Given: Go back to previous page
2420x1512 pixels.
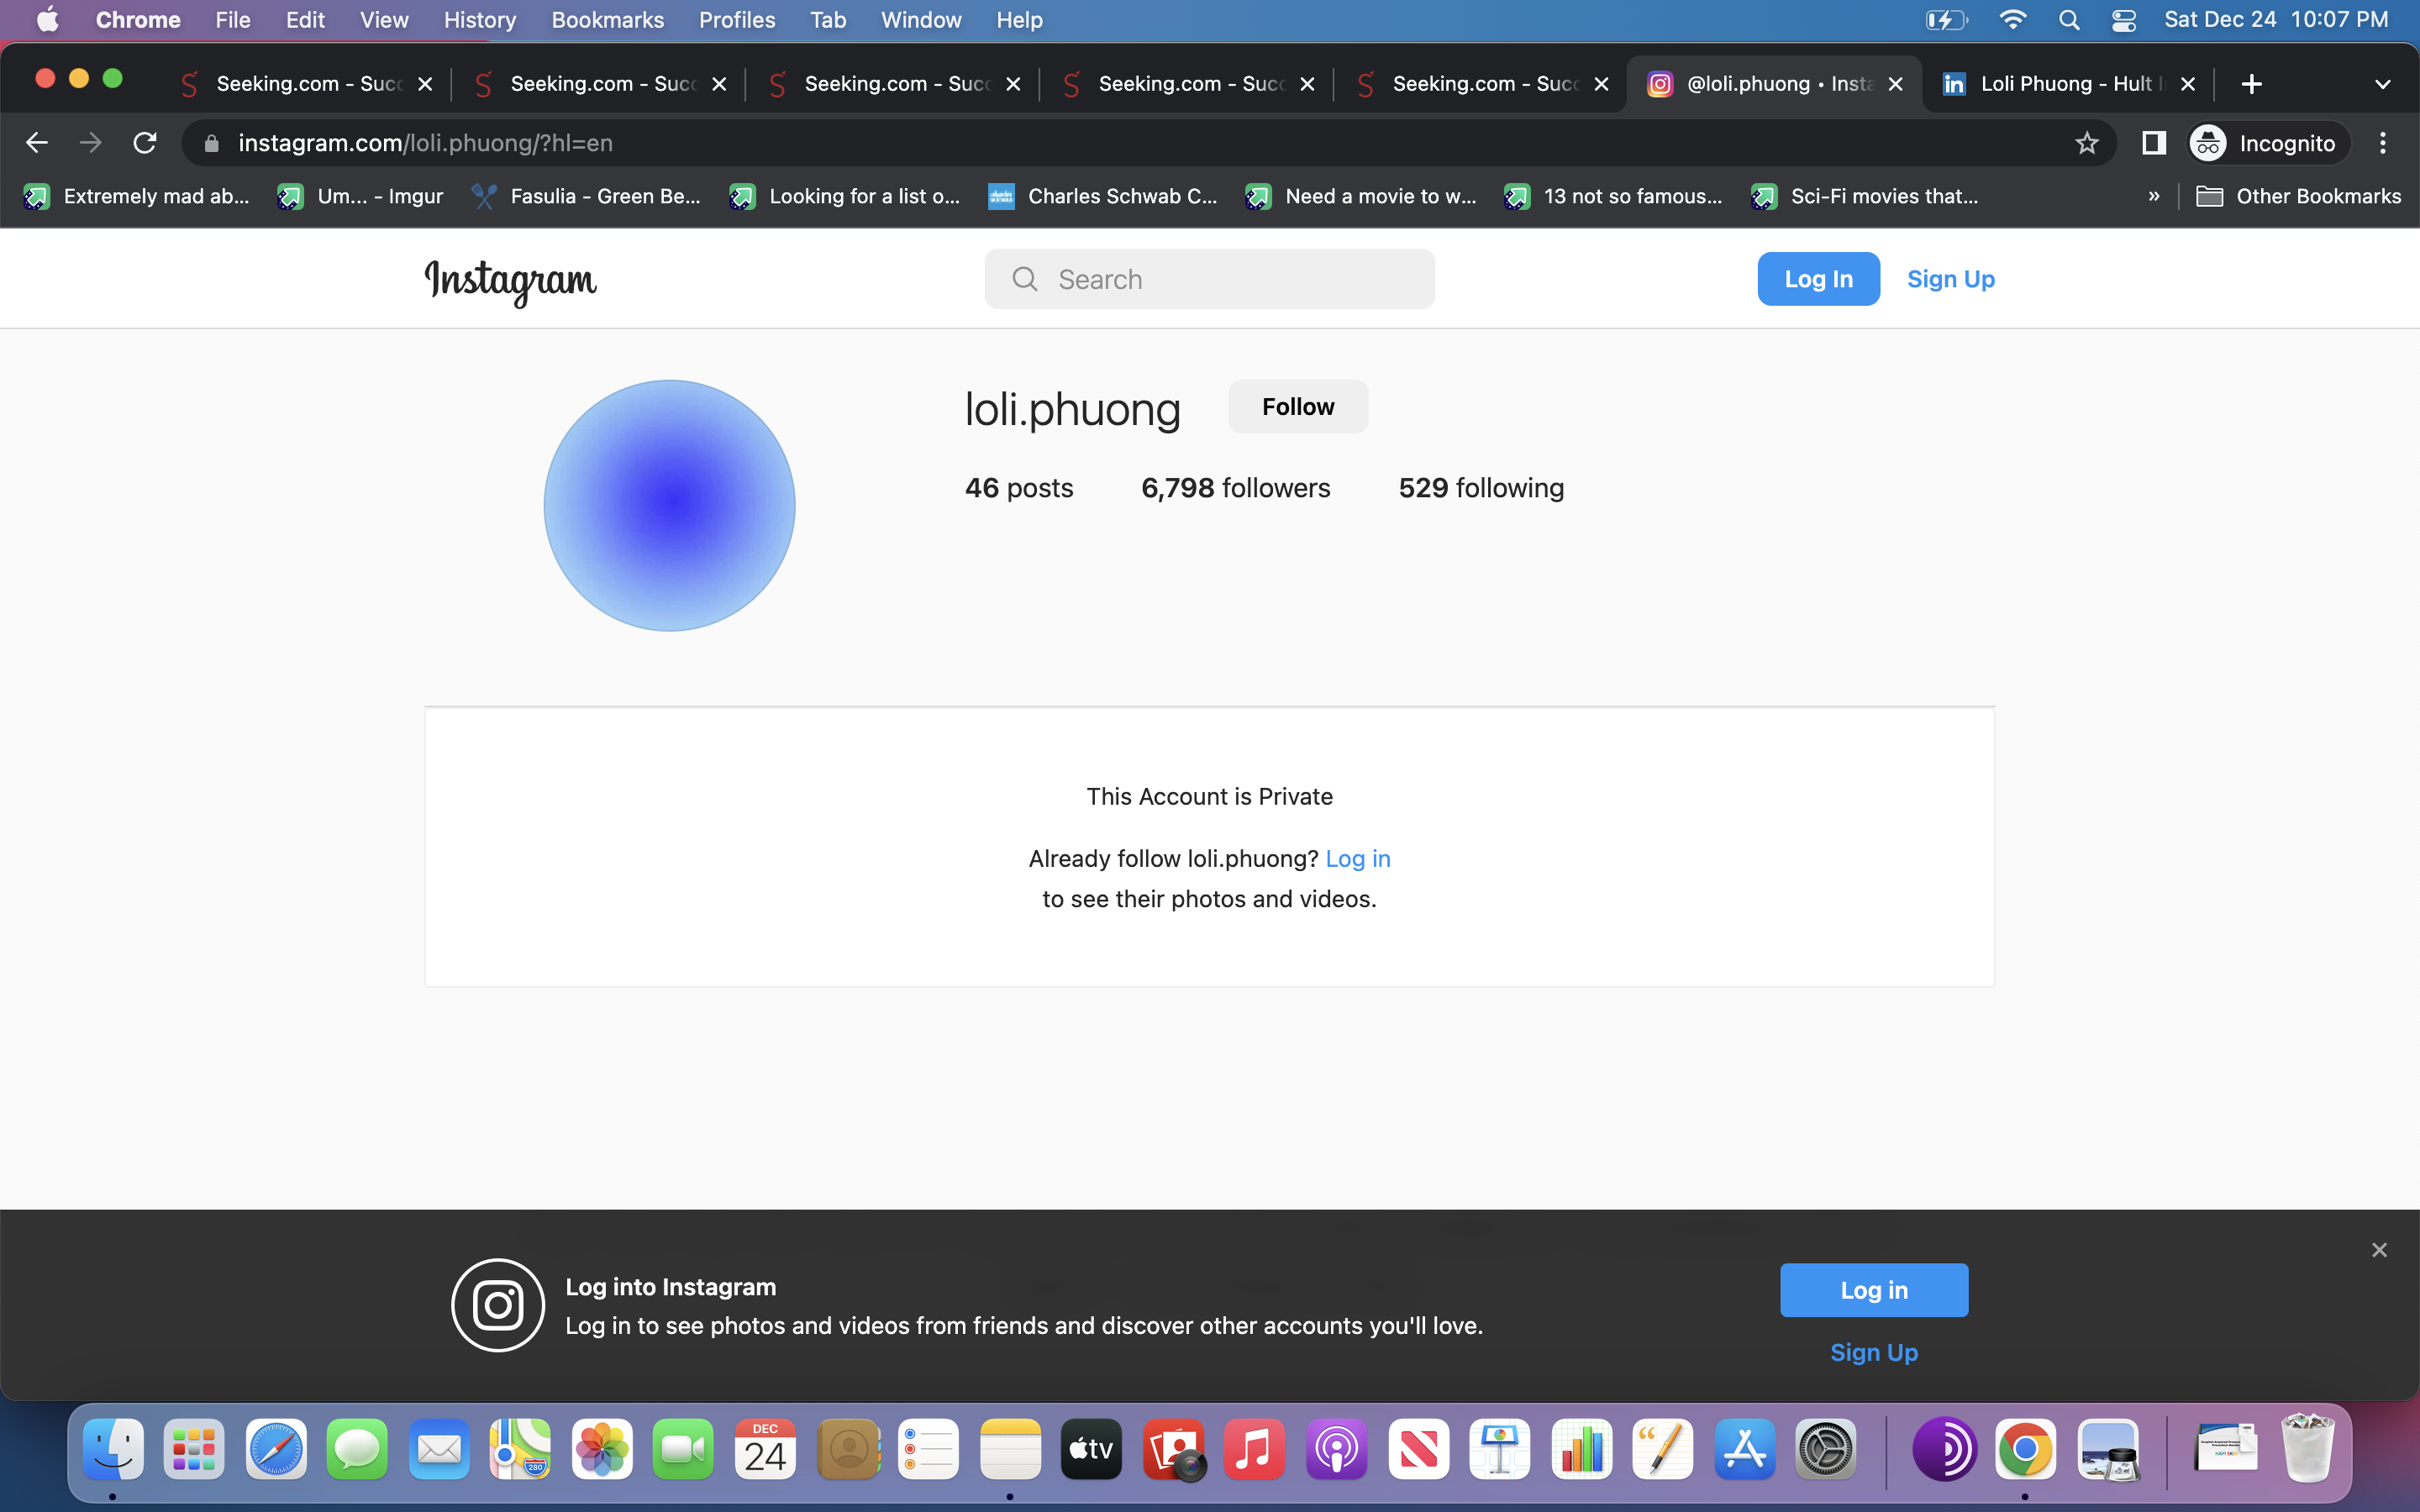Looking at the screenshot, I should [37, 143].
